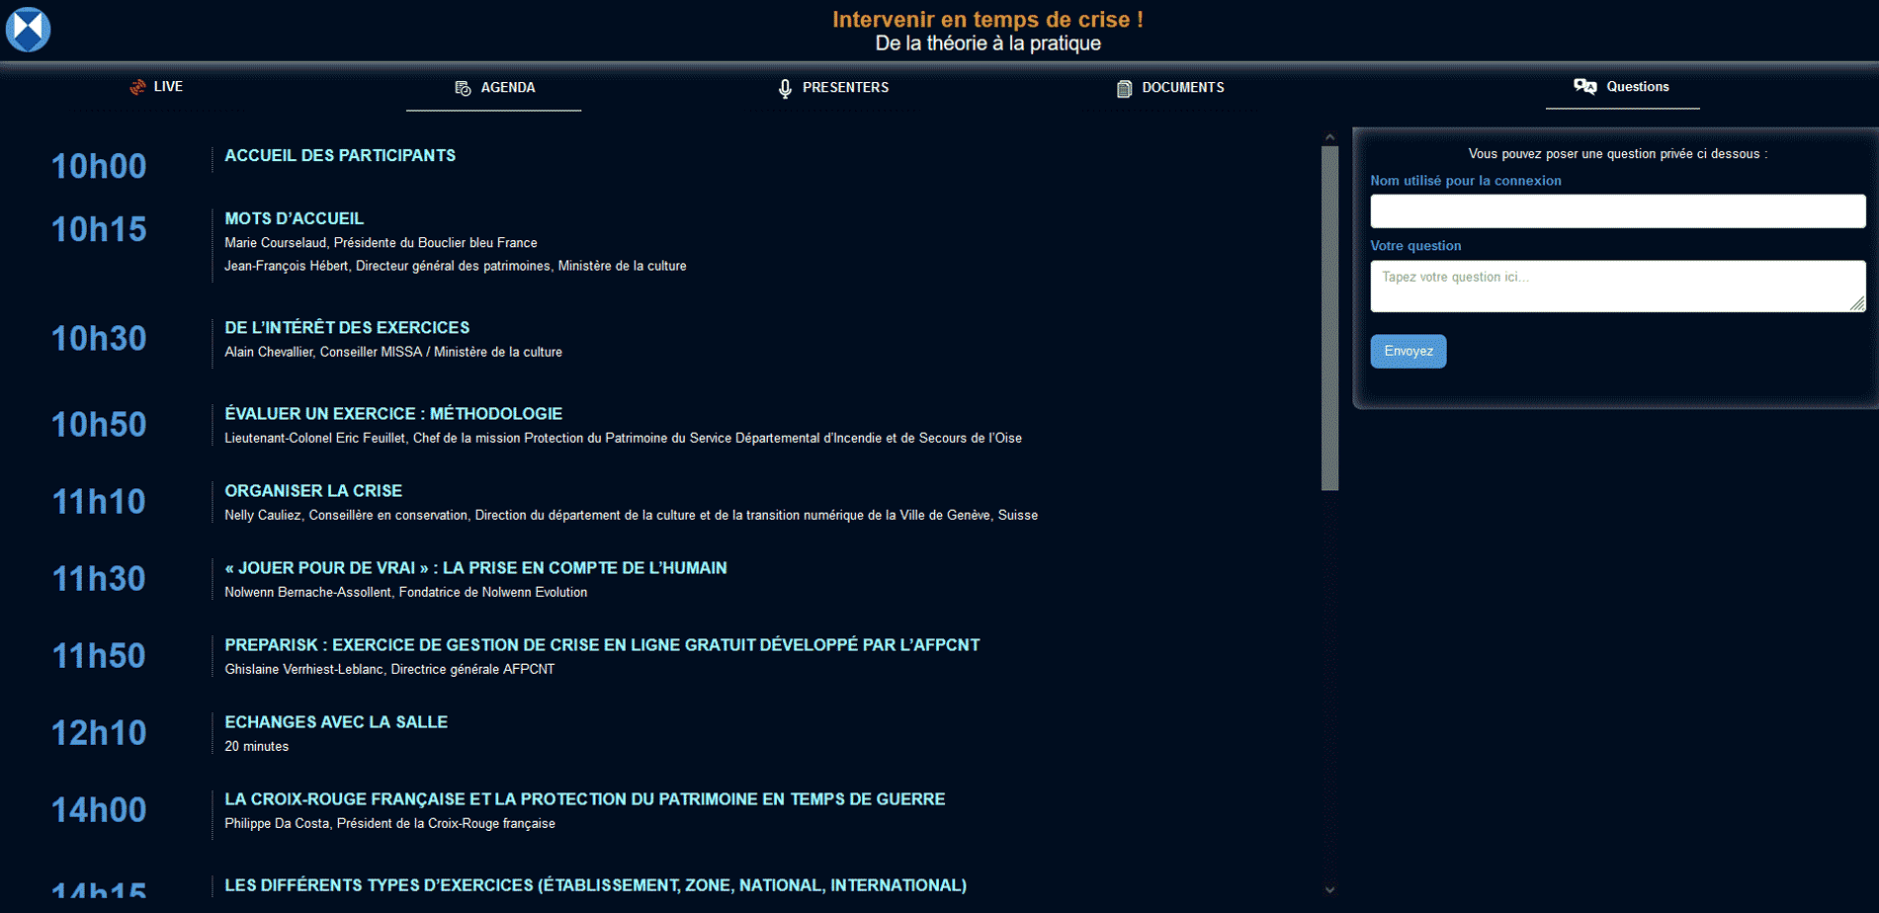
Task: Click the Questions chat bubbles icon
Action: [x=1584, y=87]
